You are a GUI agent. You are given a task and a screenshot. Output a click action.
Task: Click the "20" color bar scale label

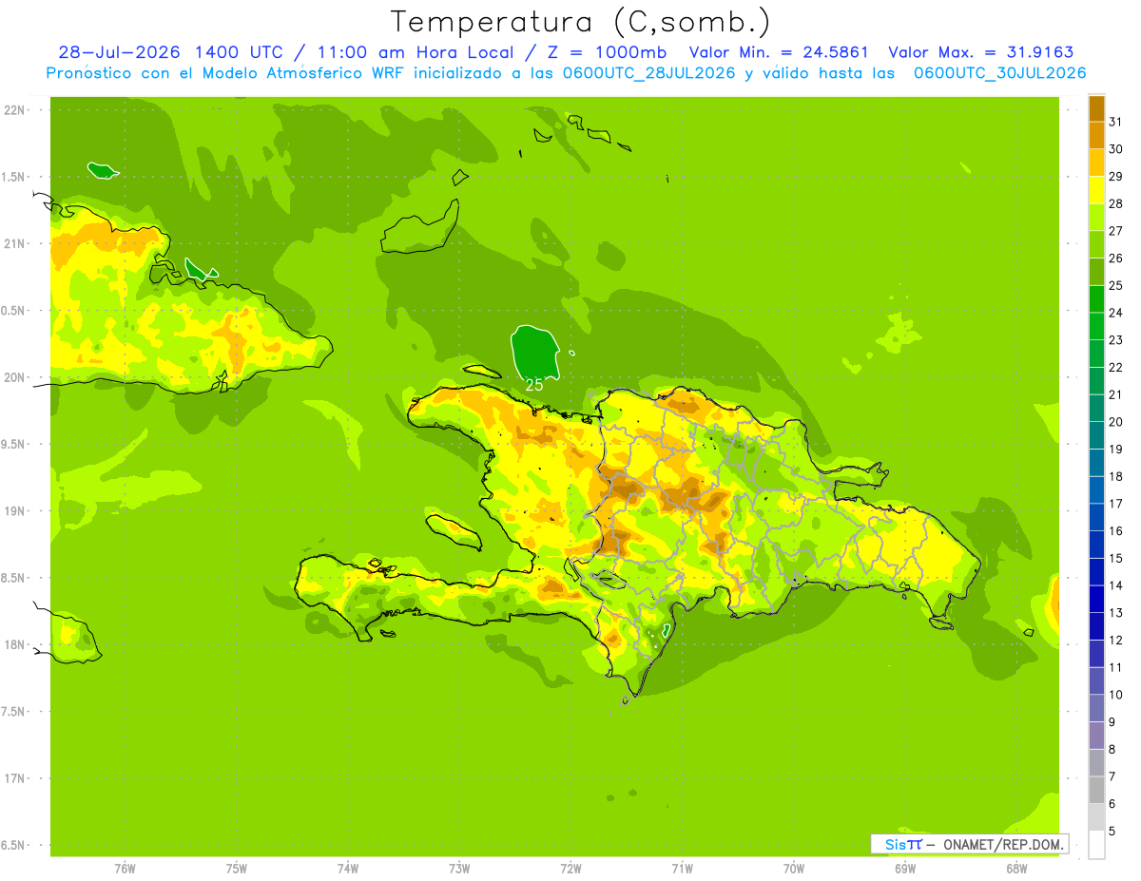tap(1116, 422)
